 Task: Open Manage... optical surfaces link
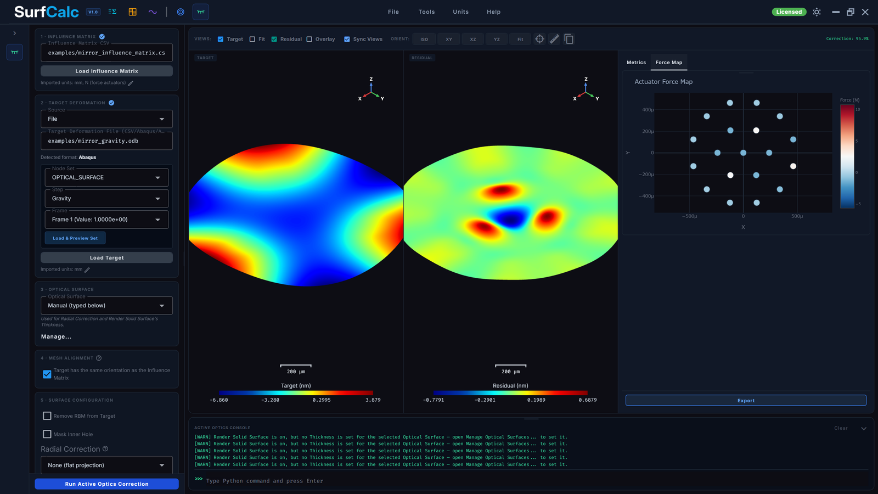click(56, 337)
